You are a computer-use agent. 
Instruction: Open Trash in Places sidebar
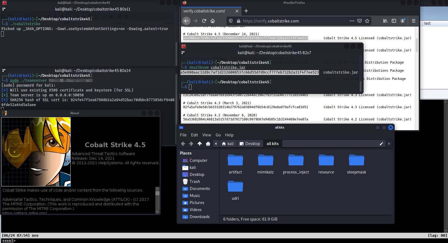coord(195,182)
